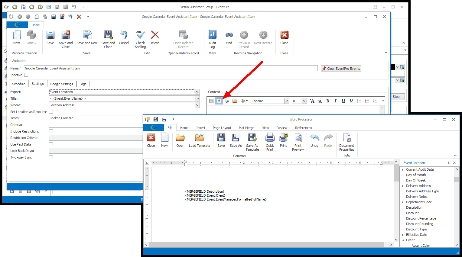Screen dimensions: 462x257
Task: Toggle Italic in Content toolbar
Action: pyautogui.click(x=335, y=101)
